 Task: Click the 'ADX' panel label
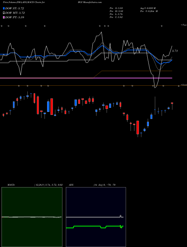(71, 185)
